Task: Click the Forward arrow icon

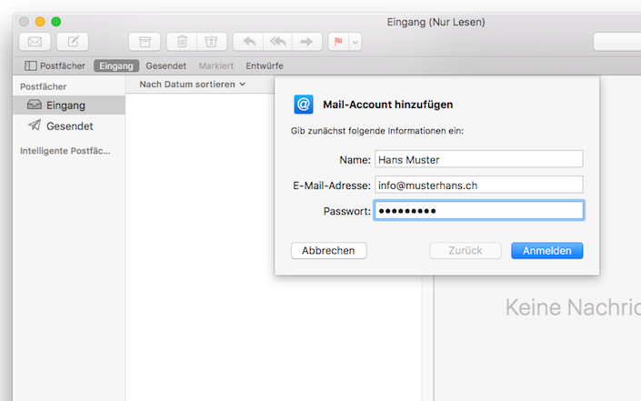Action: coord(306,41)
